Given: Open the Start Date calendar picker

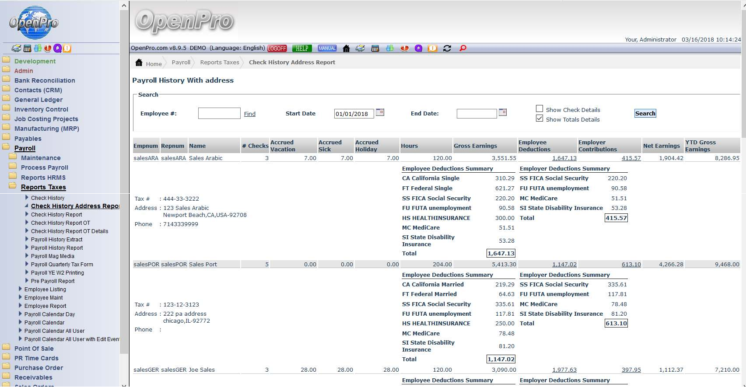Looking at the screenshot, I should 380,112.
